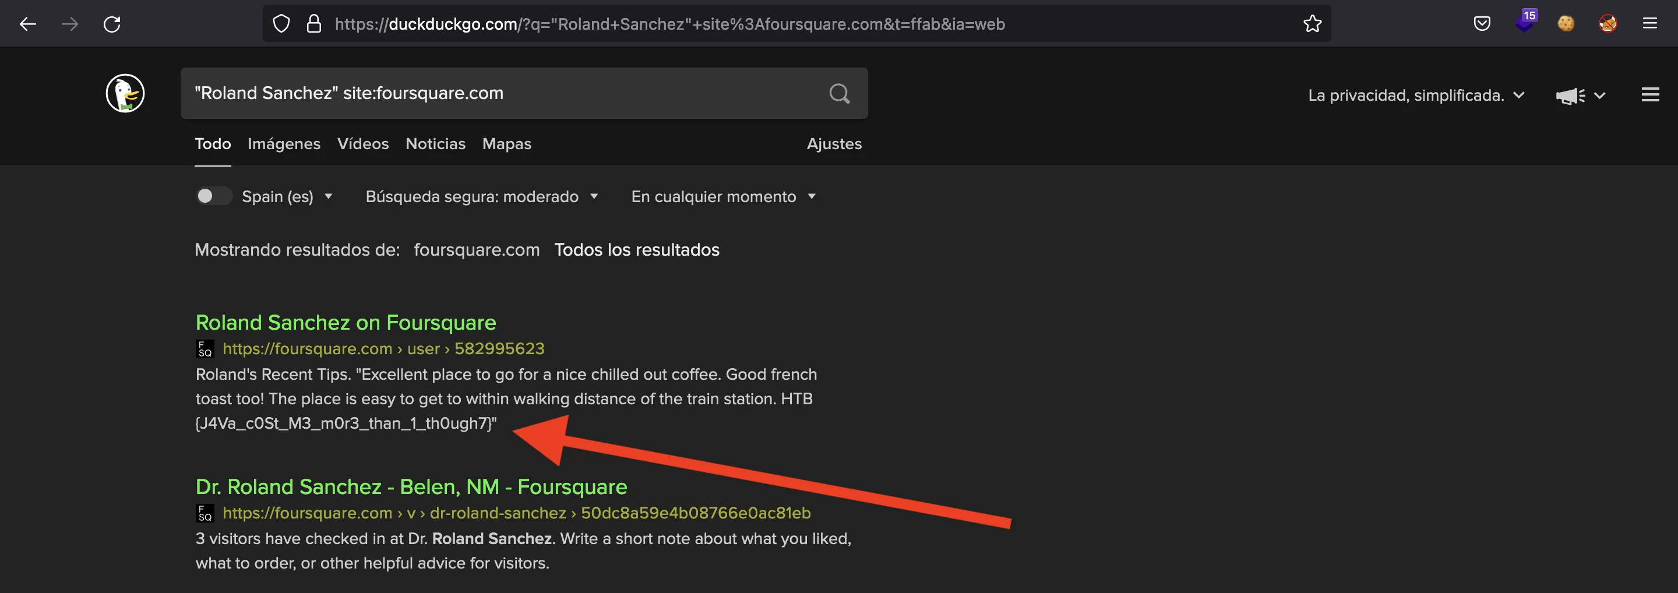Click the padlock site security icon
The height and width of the screenshot is (593, 1678).
point(314,24)
